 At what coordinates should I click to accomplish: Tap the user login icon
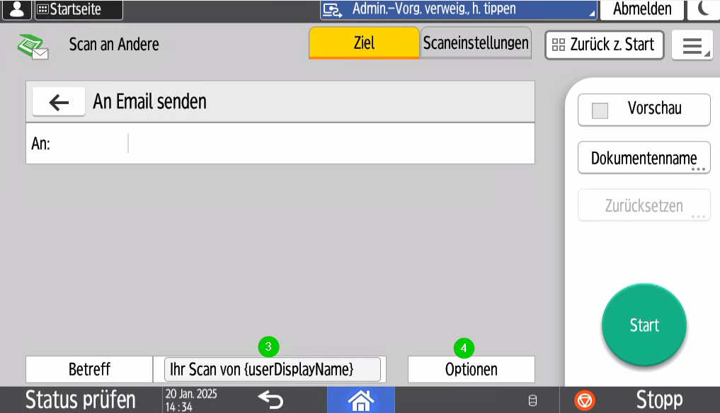click(17, 9)
